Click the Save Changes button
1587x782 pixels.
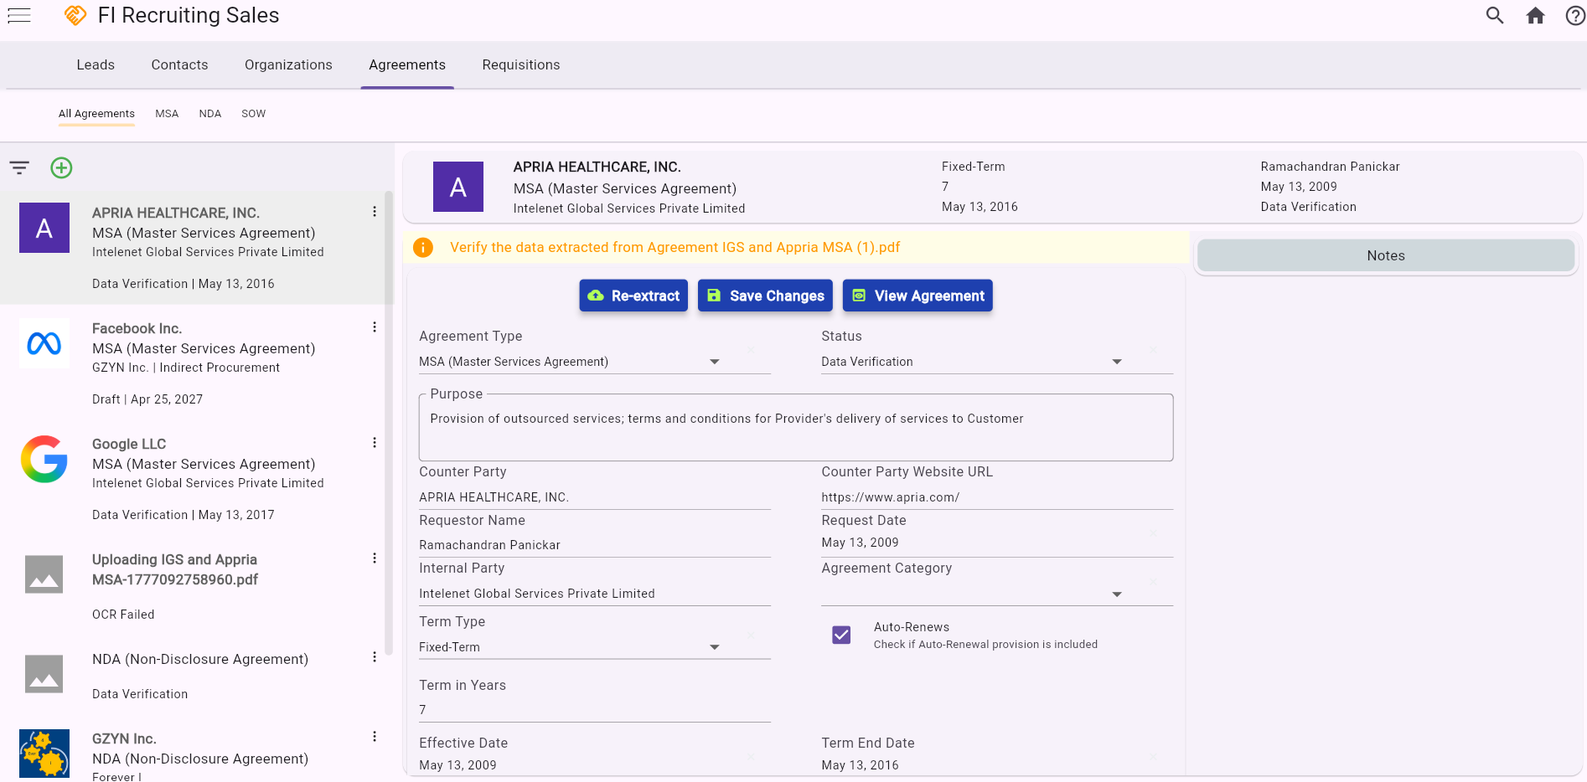tap(765, 296)
